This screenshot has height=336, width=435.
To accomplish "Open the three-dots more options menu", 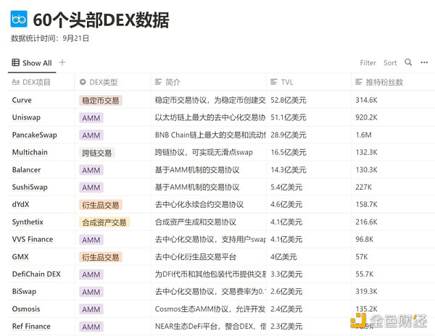I will click(424, 62).
